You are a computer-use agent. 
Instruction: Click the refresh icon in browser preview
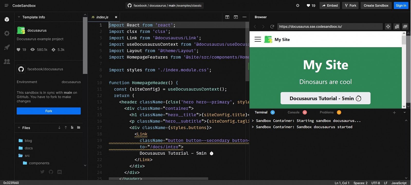272,26
